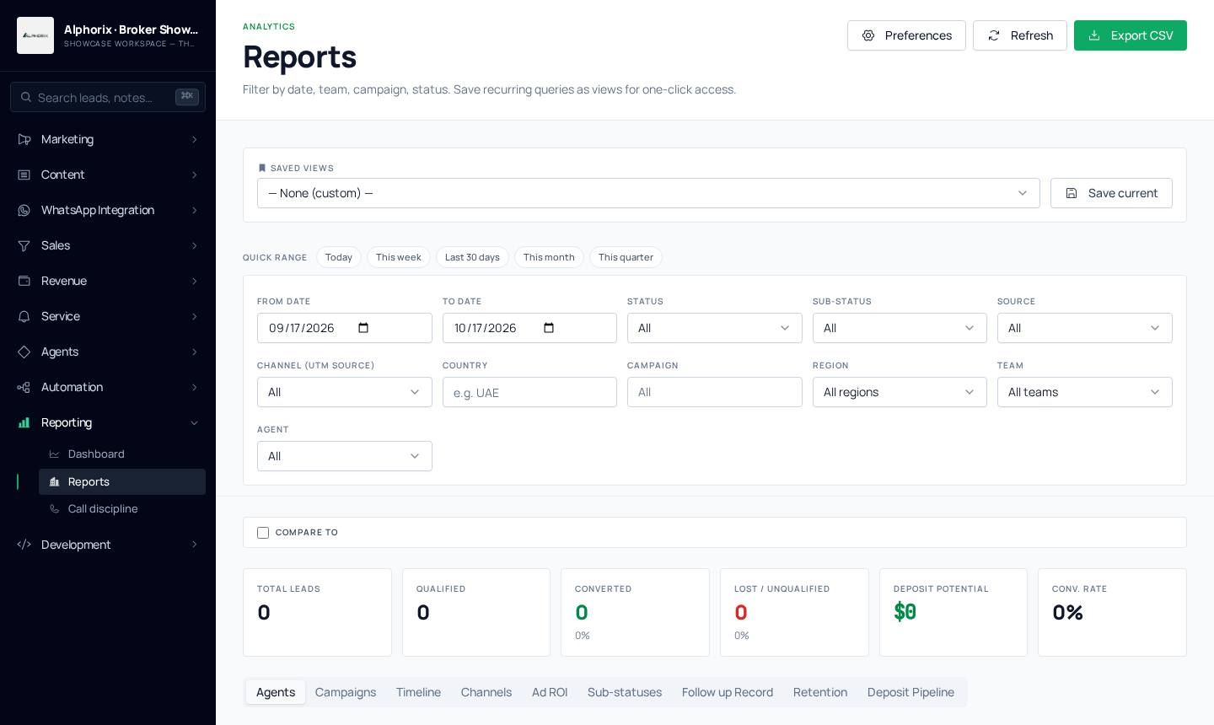Click the Service bell icon
Image resolution: width=1214 pixels, height=725 pixels.
pyautogui.click(x=24, y=316)
